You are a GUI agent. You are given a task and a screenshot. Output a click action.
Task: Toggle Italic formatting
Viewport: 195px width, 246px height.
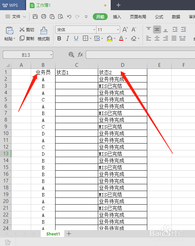[68, 38]
